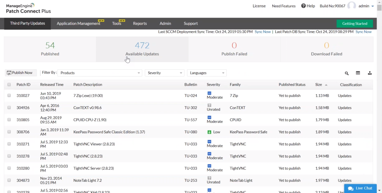Select checkbox for KeePass patch 308706

pos(9,132)
